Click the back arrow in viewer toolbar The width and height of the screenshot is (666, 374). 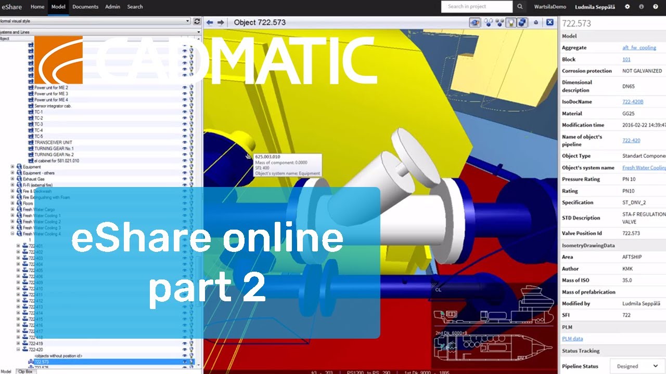pyautogui.click(x=210, y=22)
